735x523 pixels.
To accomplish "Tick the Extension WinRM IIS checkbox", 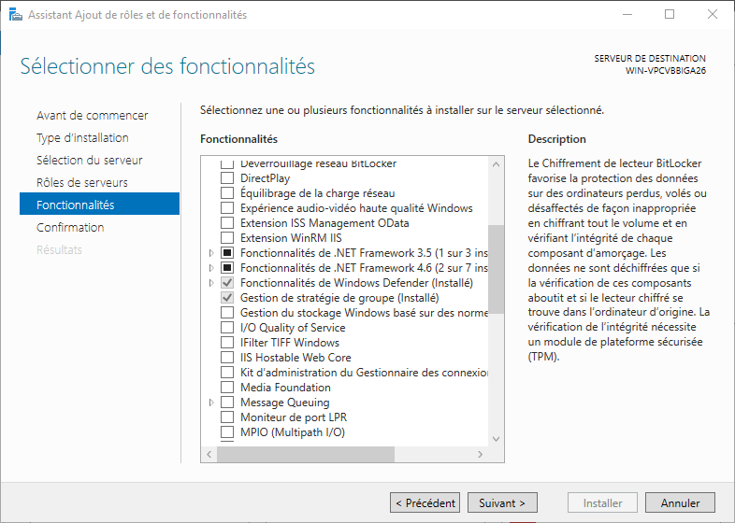I will [227, 238].
